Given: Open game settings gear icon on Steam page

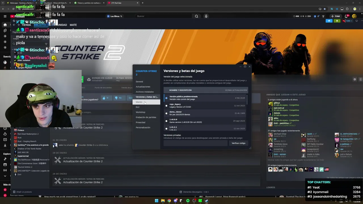Looking at the screenshot, I should [354, 79].
